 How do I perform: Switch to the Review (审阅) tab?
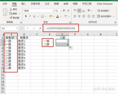66,4
